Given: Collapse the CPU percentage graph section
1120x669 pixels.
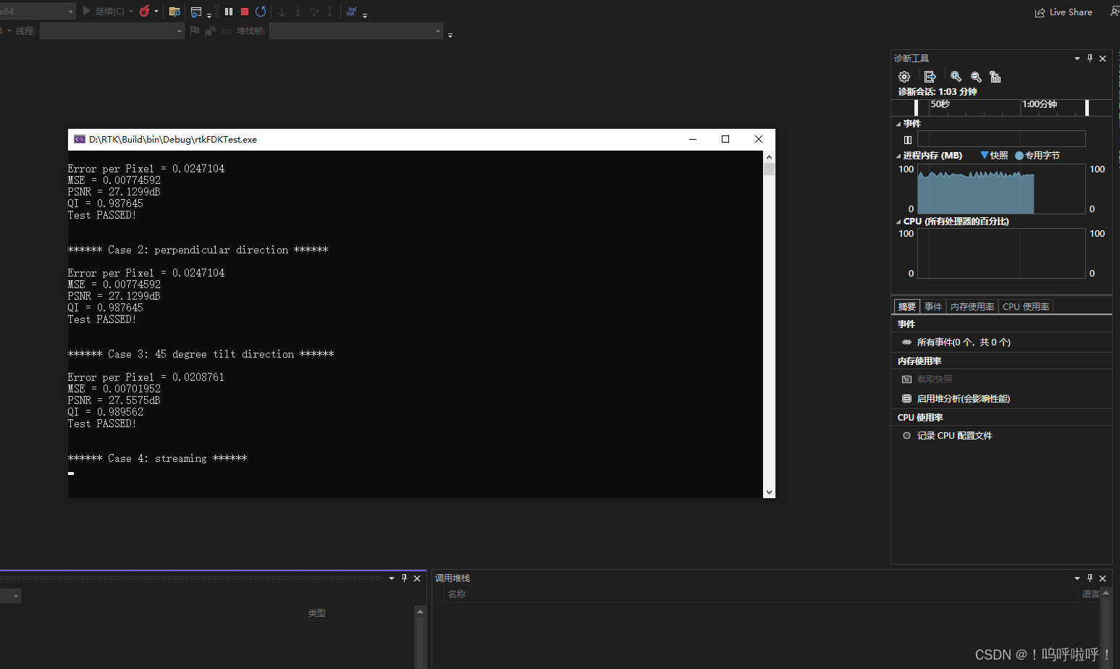Looking at the screenshot, I should point(898,222).
